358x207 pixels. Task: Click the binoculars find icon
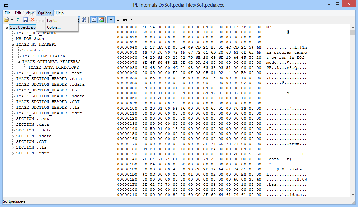click(84, 20)
